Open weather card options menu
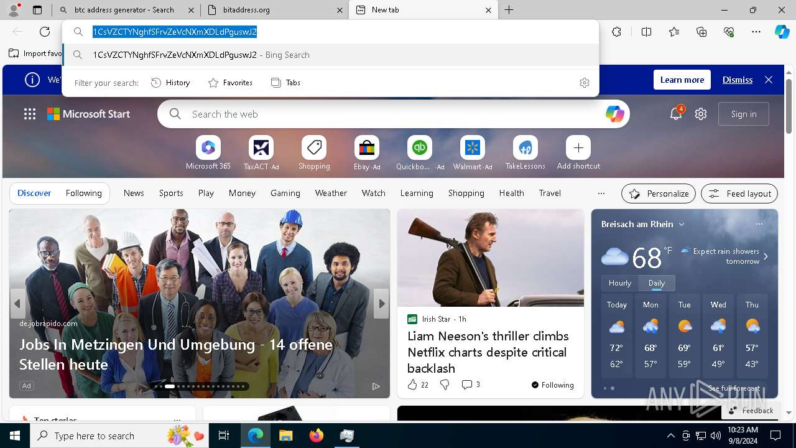Screen dimensions: 796x448 tap(759, 224)
